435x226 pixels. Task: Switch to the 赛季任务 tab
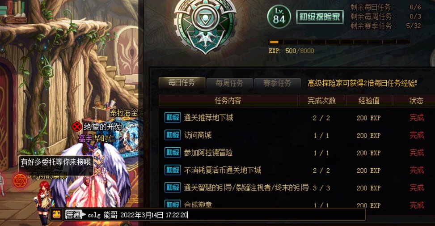[277, 83]
